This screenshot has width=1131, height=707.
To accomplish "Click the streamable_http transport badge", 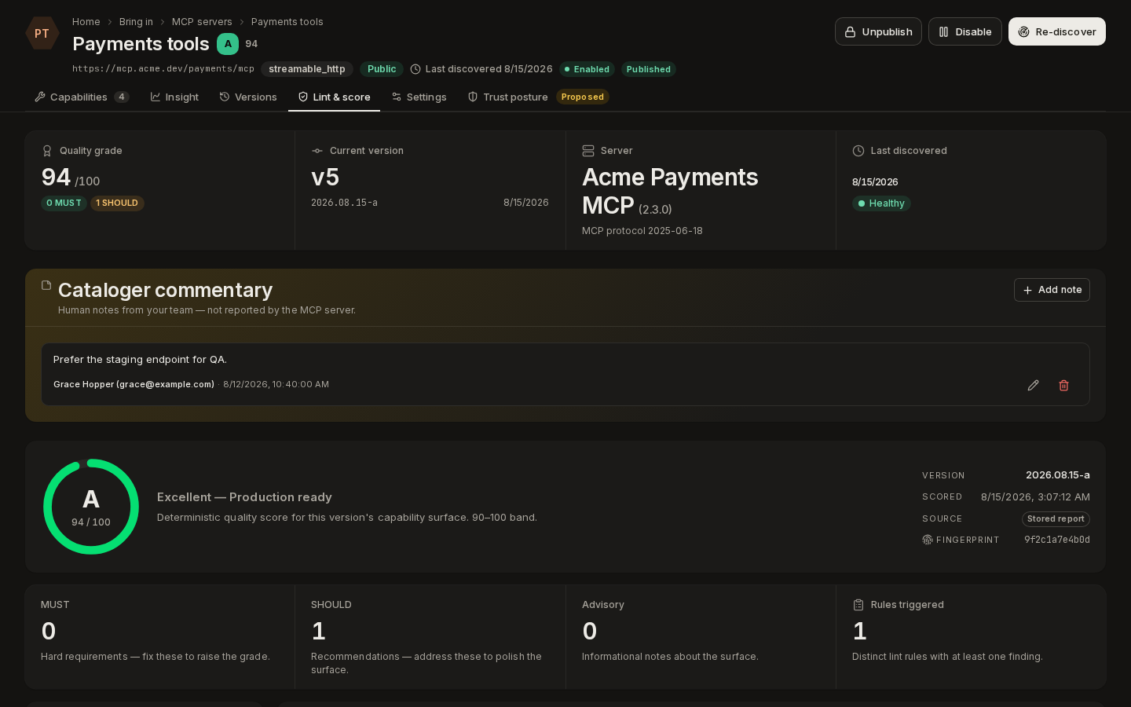I will click(x=307, y=69).
